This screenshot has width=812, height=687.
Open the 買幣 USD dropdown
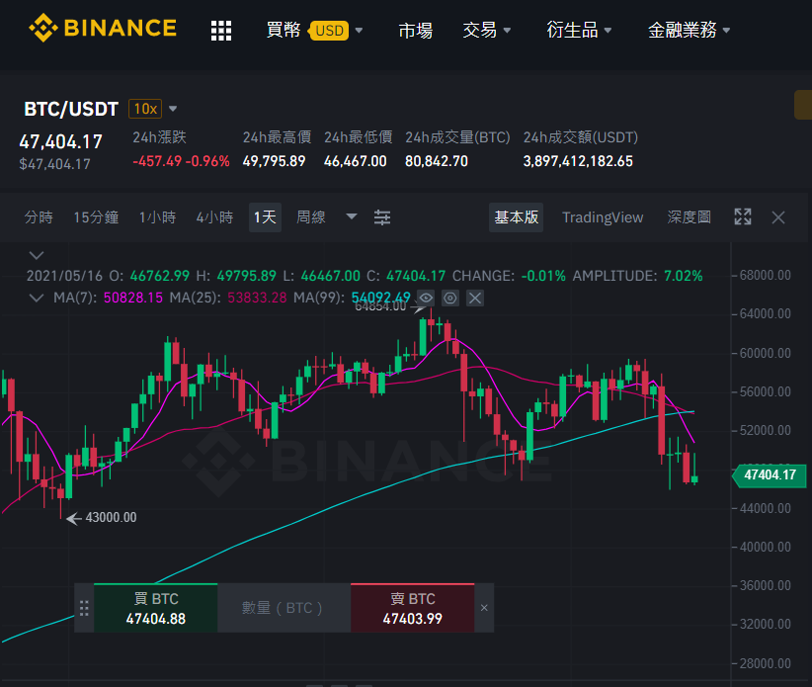(314, 30)
